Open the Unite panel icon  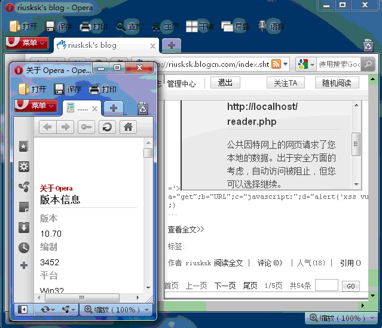click(24, 187)
